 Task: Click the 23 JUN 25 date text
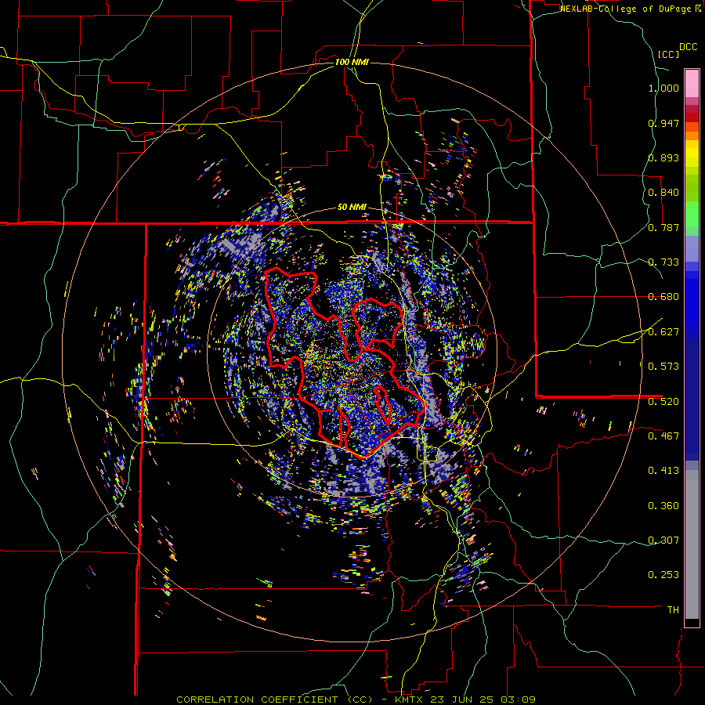point(462,700)
